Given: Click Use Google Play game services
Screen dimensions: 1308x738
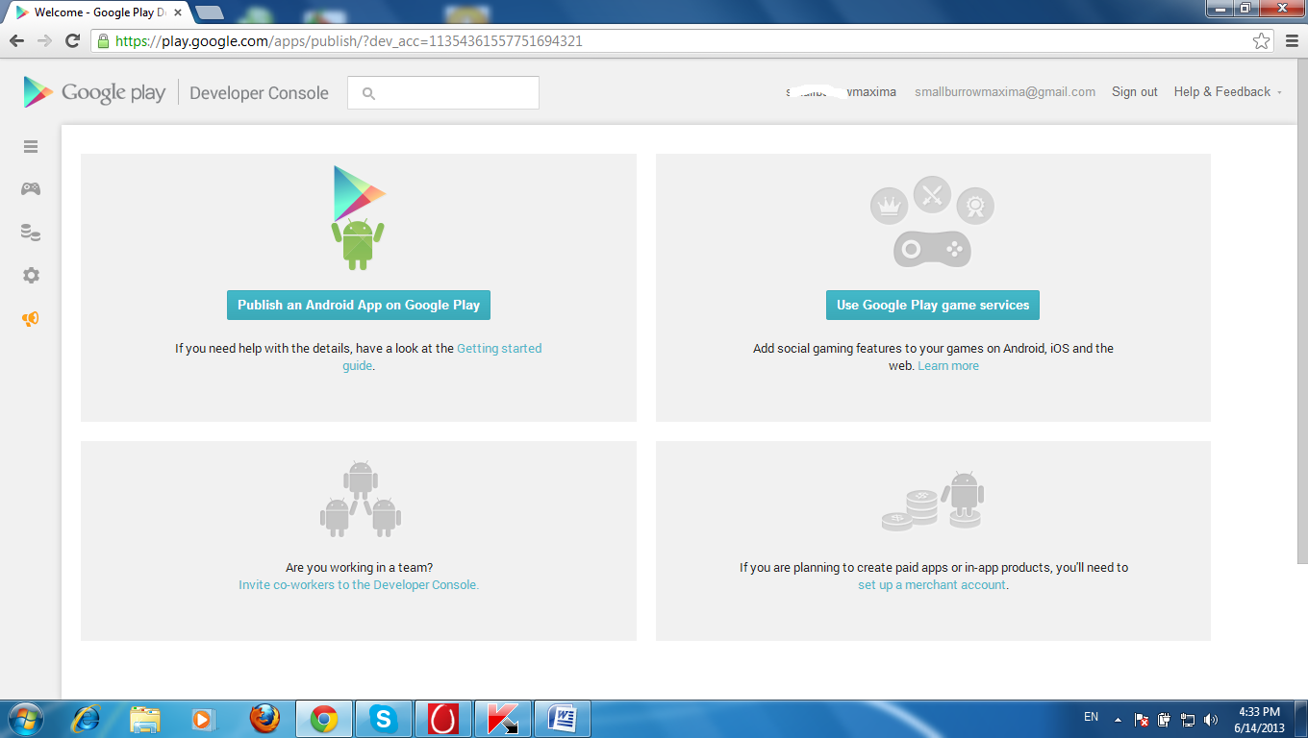Looking at the screenshot, I should click(932, 306).
